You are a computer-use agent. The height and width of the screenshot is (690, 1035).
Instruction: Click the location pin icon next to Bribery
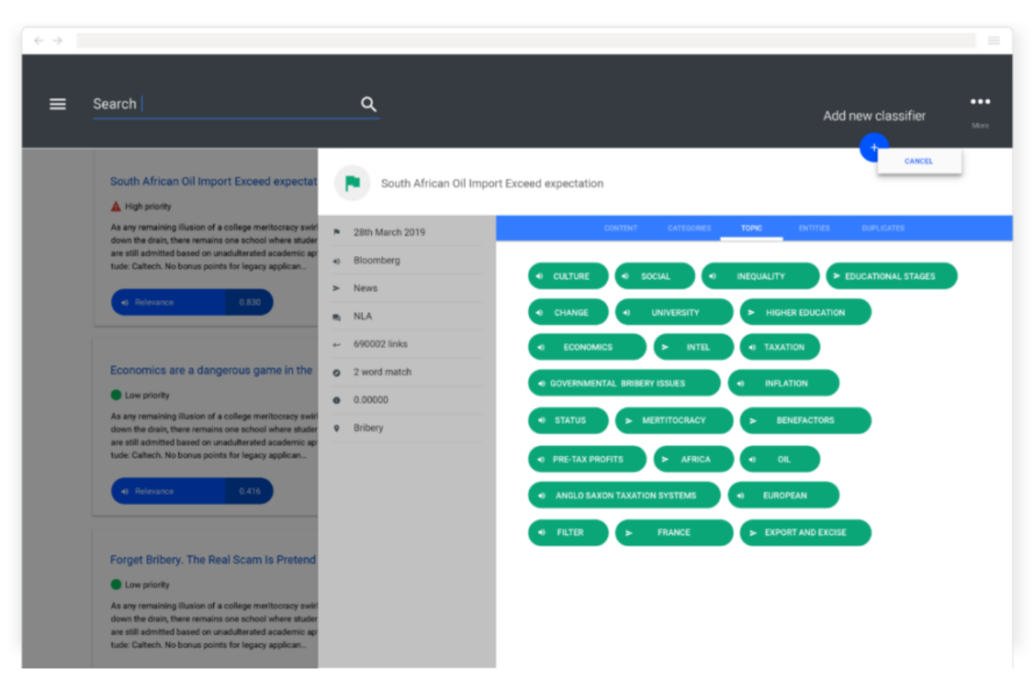[x=337, y=428]
